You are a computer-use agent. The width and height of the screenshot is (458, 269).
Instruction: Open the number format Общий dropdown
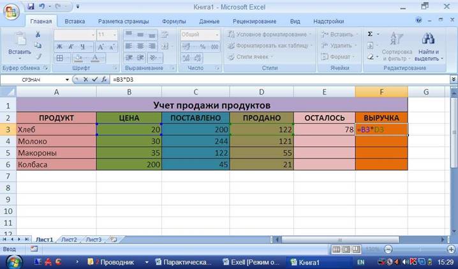tap(217, 35)
